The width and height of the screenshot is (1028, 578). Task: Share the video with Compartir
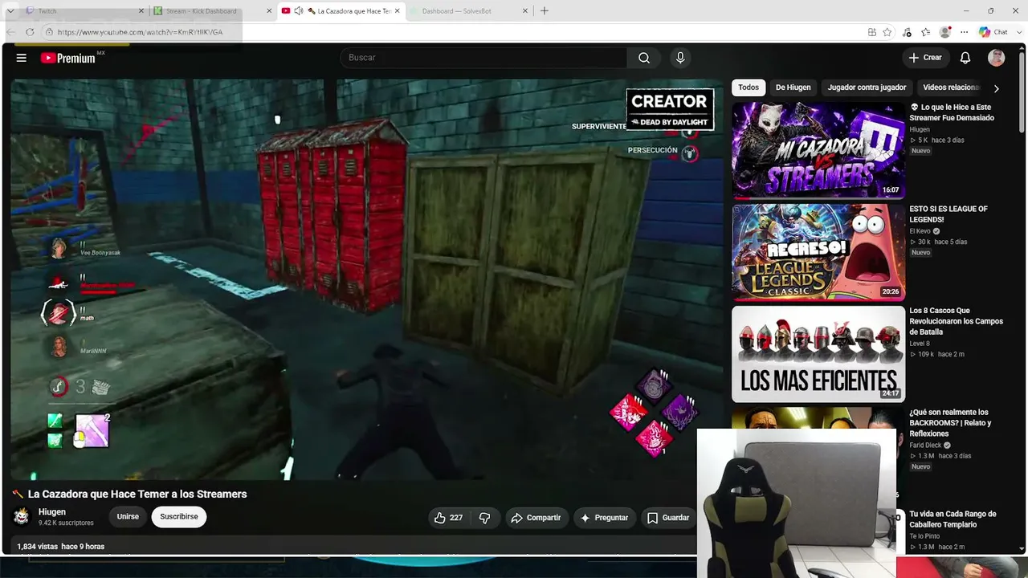tap(536, 518)
